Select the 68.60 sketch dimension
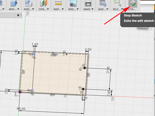This screenshot has width=155, height=116. pos(21,109)
